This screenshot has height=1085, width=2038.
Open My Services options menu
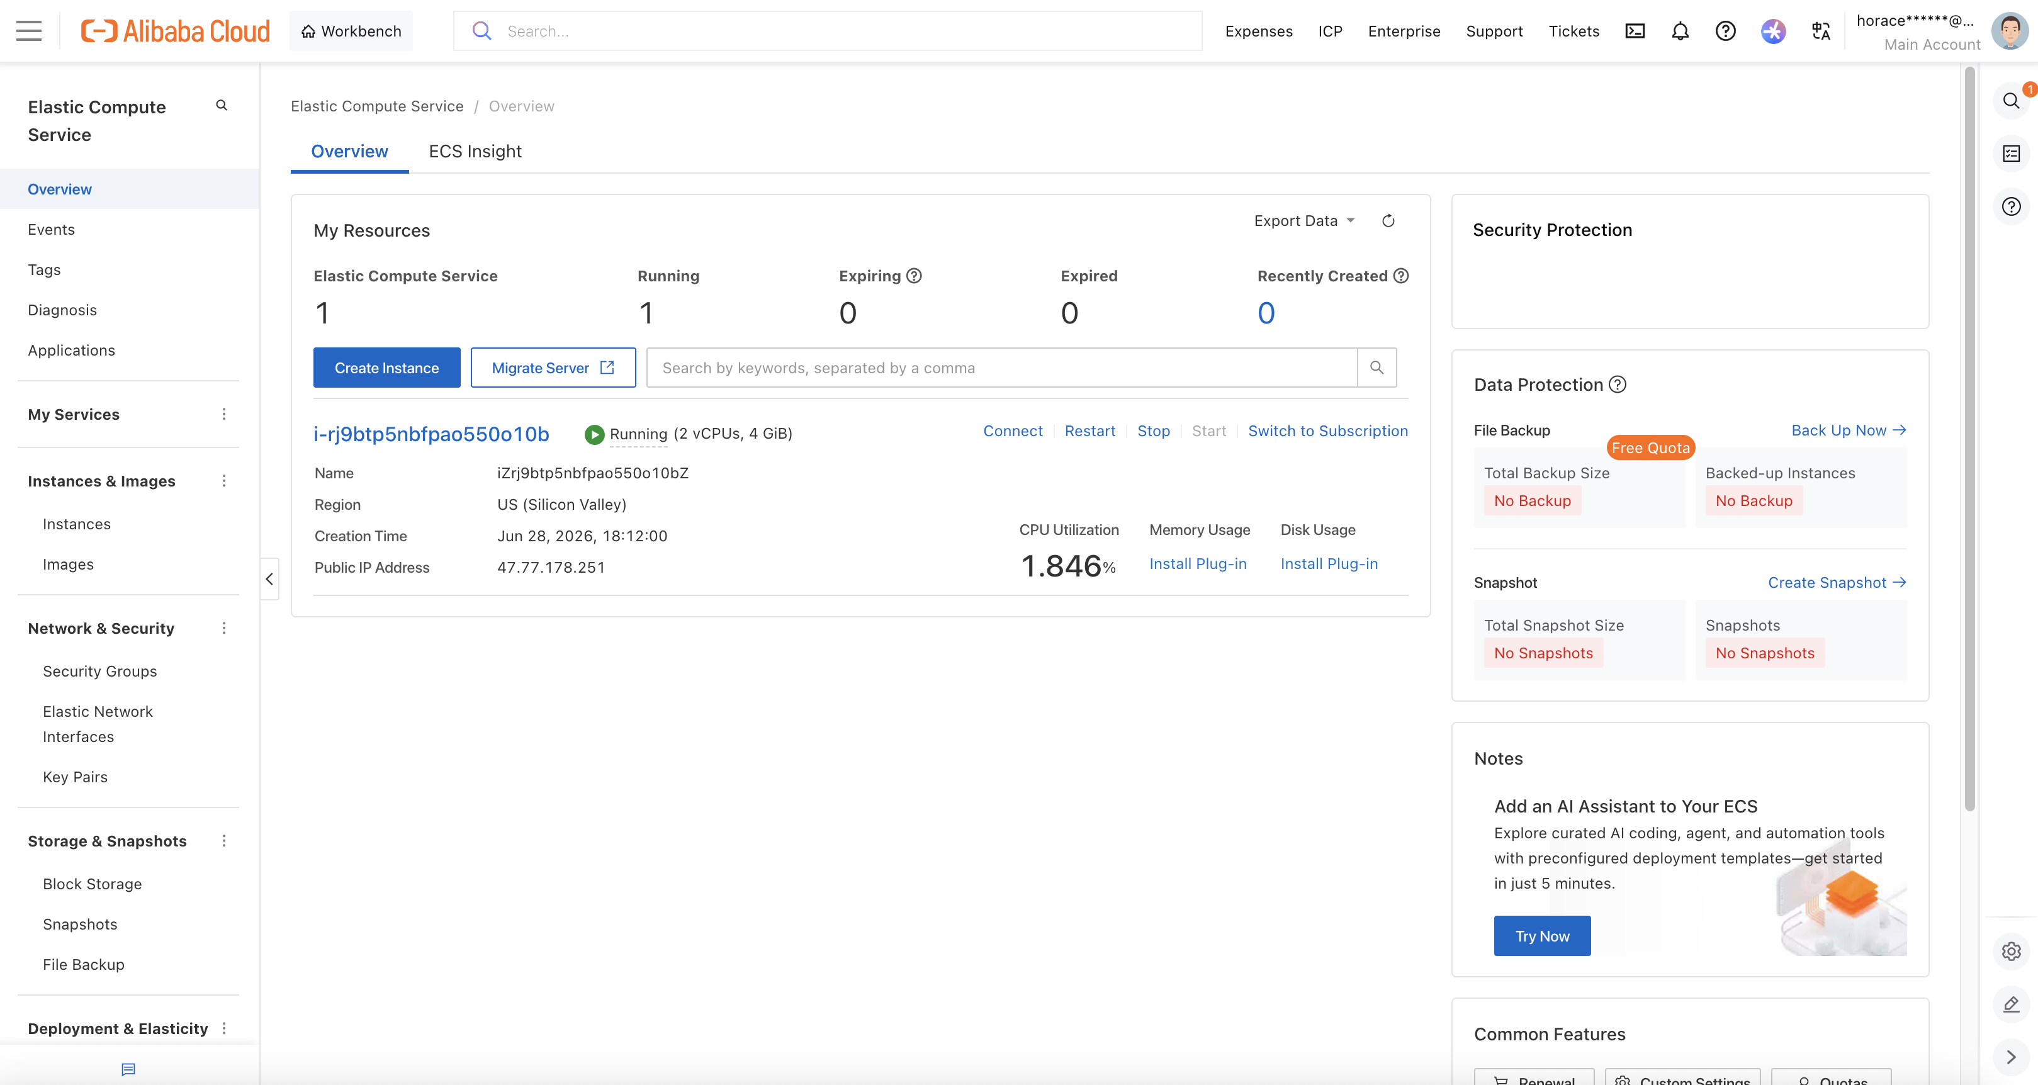pyautogui.click(x=224, y=414)
